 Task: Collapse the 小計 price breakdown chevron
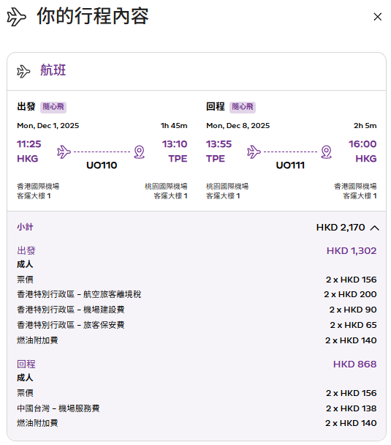(x=375, y=228)
